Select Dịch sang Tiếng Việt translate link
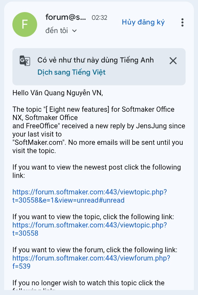 click(x=71, y=72)
